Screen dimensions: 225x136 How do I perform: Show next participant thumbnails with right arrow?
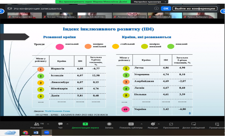223,11
